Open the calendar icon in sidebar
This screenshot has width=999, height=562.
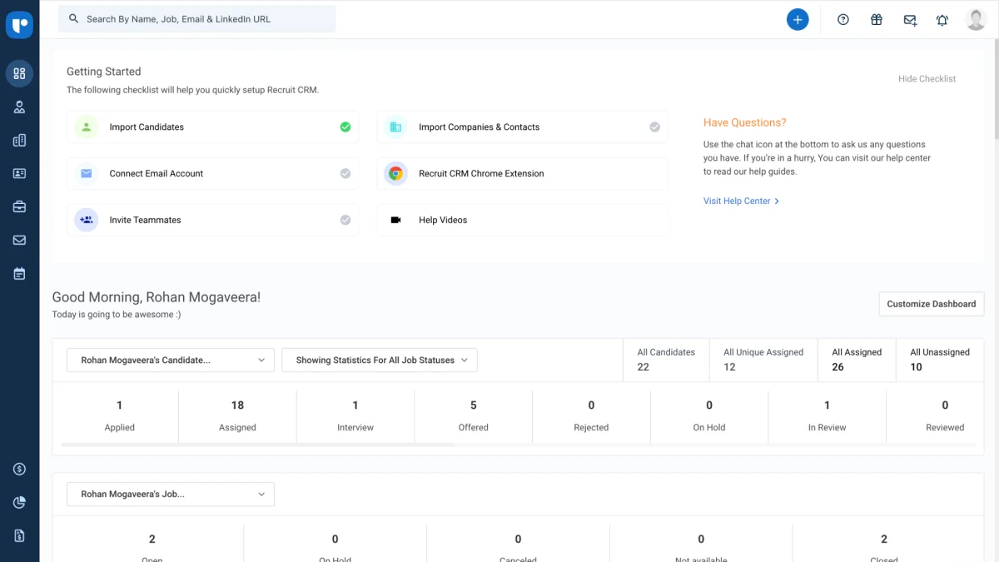pos(19,273)
